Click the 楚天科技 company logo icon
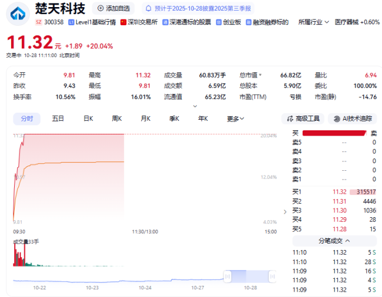Viewport: 382px width, 297px height. (18, 14)
